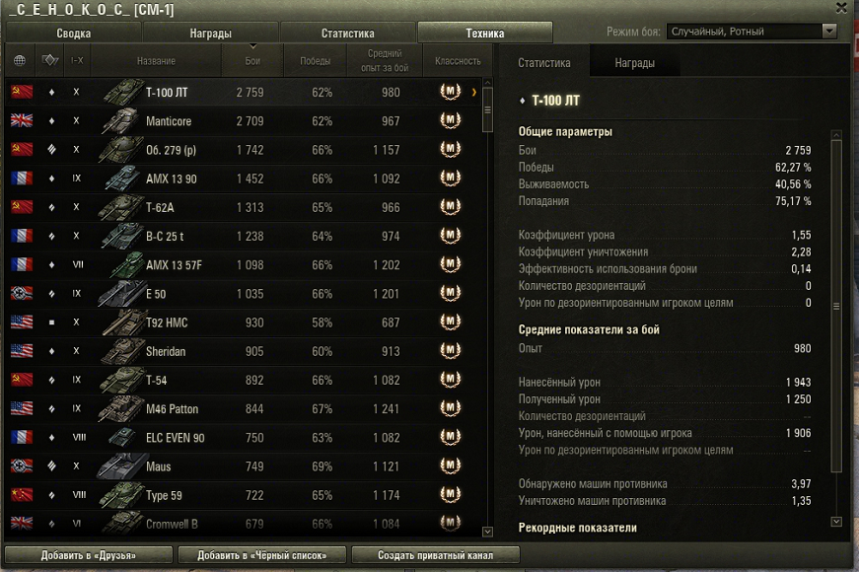
Task: Sort by tier I-X column header
Action: click(77, 60)
